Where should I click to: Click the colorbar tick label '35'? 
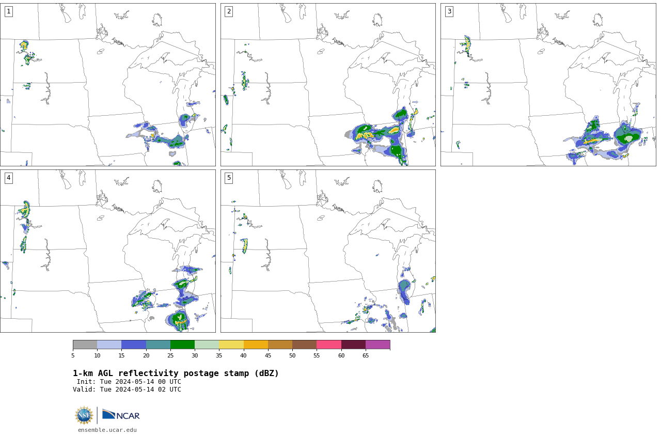(x=219, y=355)
